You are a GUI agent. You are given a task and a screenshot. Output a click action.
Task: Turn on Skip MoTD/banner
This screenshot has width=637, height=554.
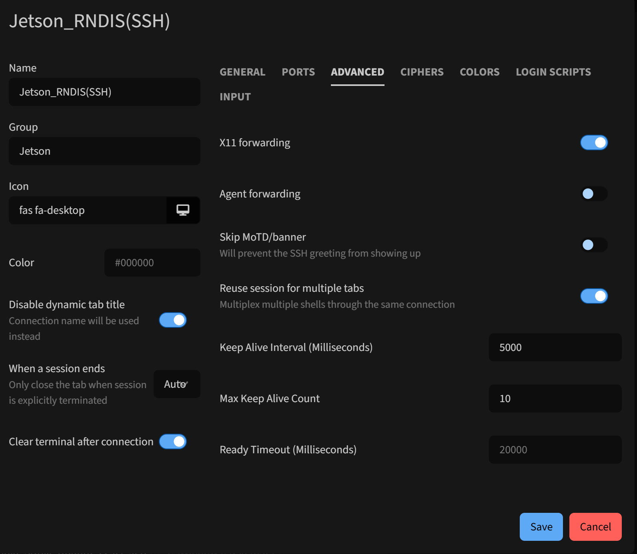tap(594, 245)
